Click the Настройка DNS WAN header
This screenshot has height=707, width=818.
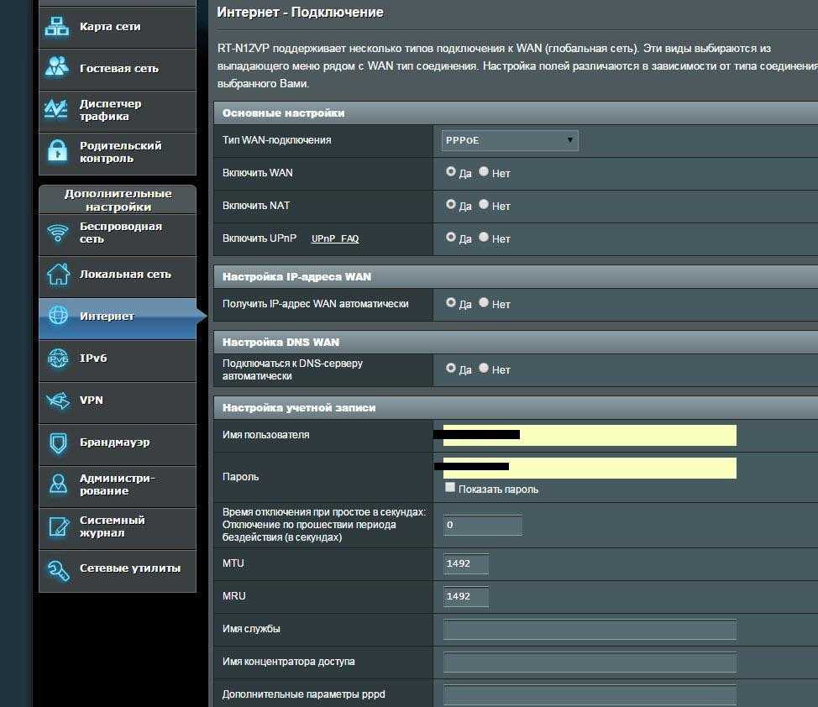click(516, 343)
